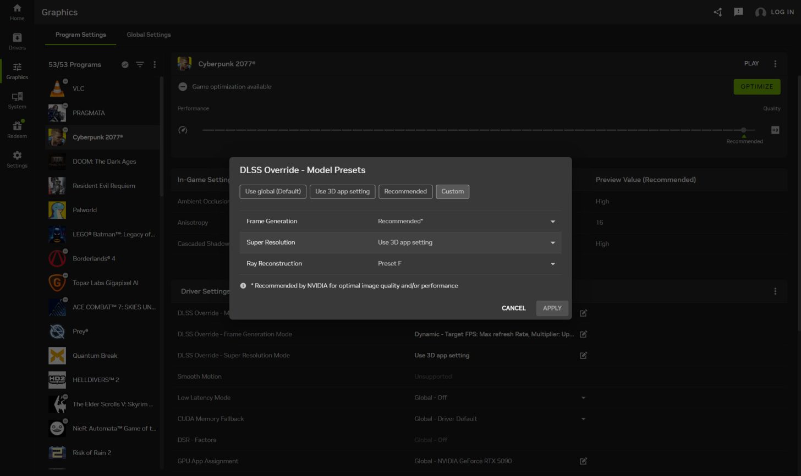Select Topaz Labs Gigapixel AI program
This screenshot has height=476, width=801.
(x=102, y=283)
